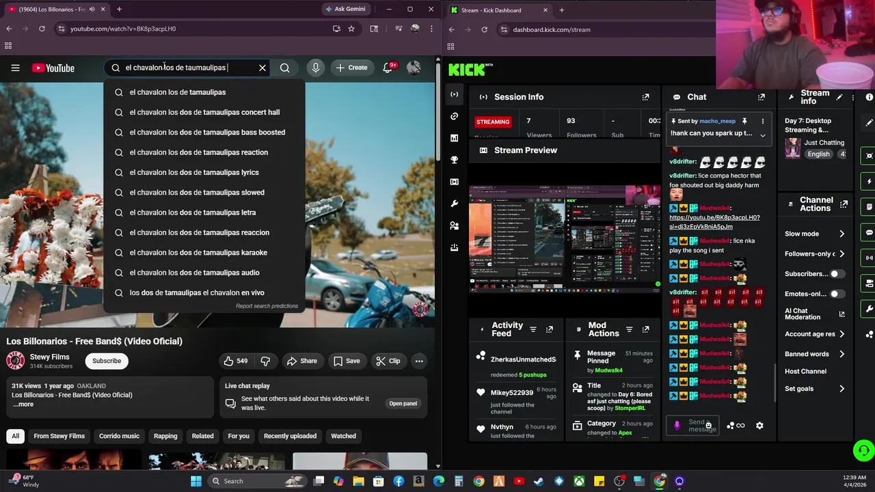Like the Los Billonarios video
The width and height of the screenshot is (875, 492).
pyautogui.click(x=235, y=361)
